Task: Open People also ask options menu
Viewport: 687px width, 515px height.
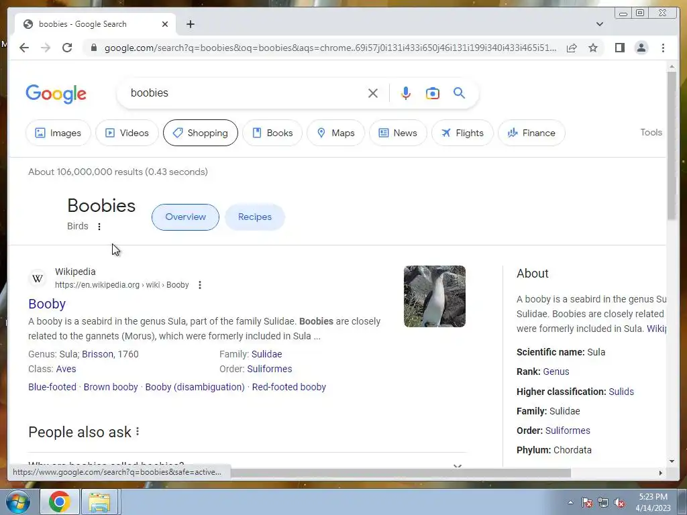Action: (x=138, y=432)
